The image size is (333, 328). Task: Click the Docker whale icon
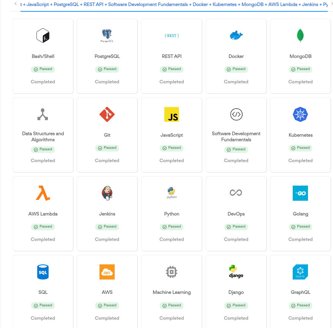pos(236,35)
